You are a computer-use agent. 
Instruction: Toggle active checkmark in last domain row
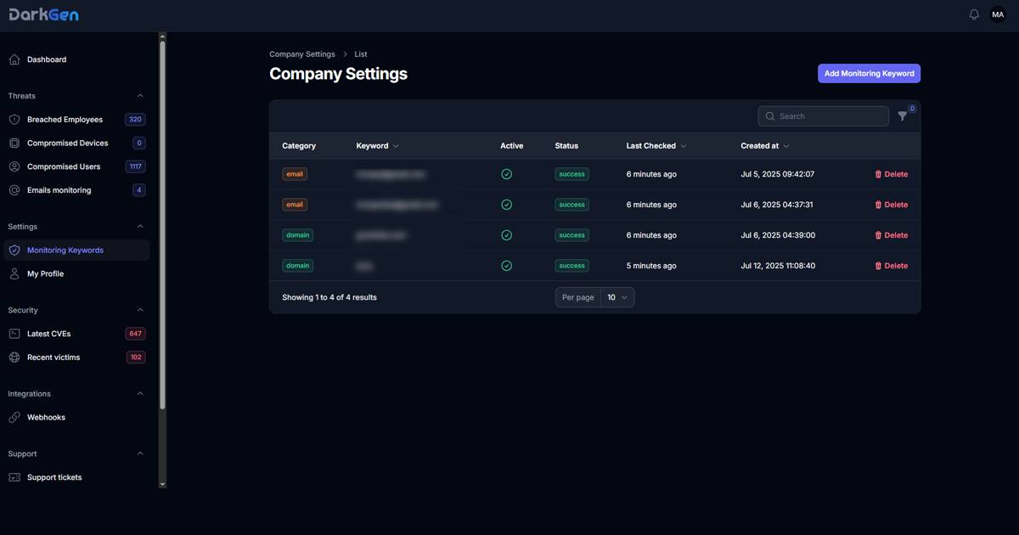point(507,266)
